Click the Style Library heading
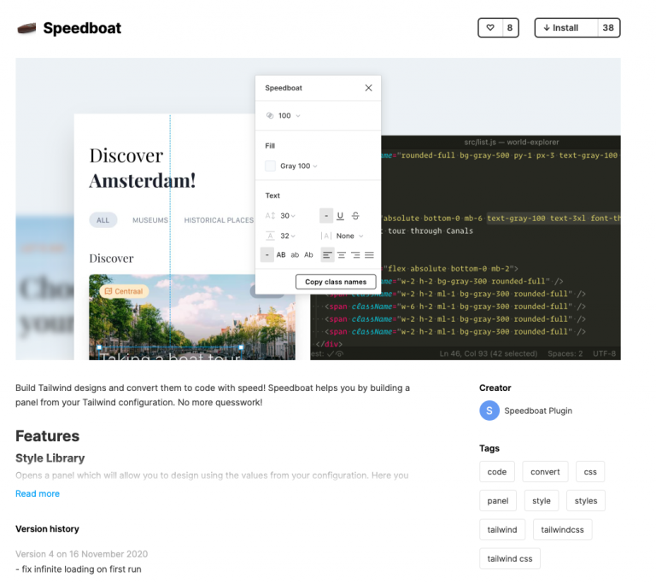Screen dimensions: 656x583 pos(50,458)
